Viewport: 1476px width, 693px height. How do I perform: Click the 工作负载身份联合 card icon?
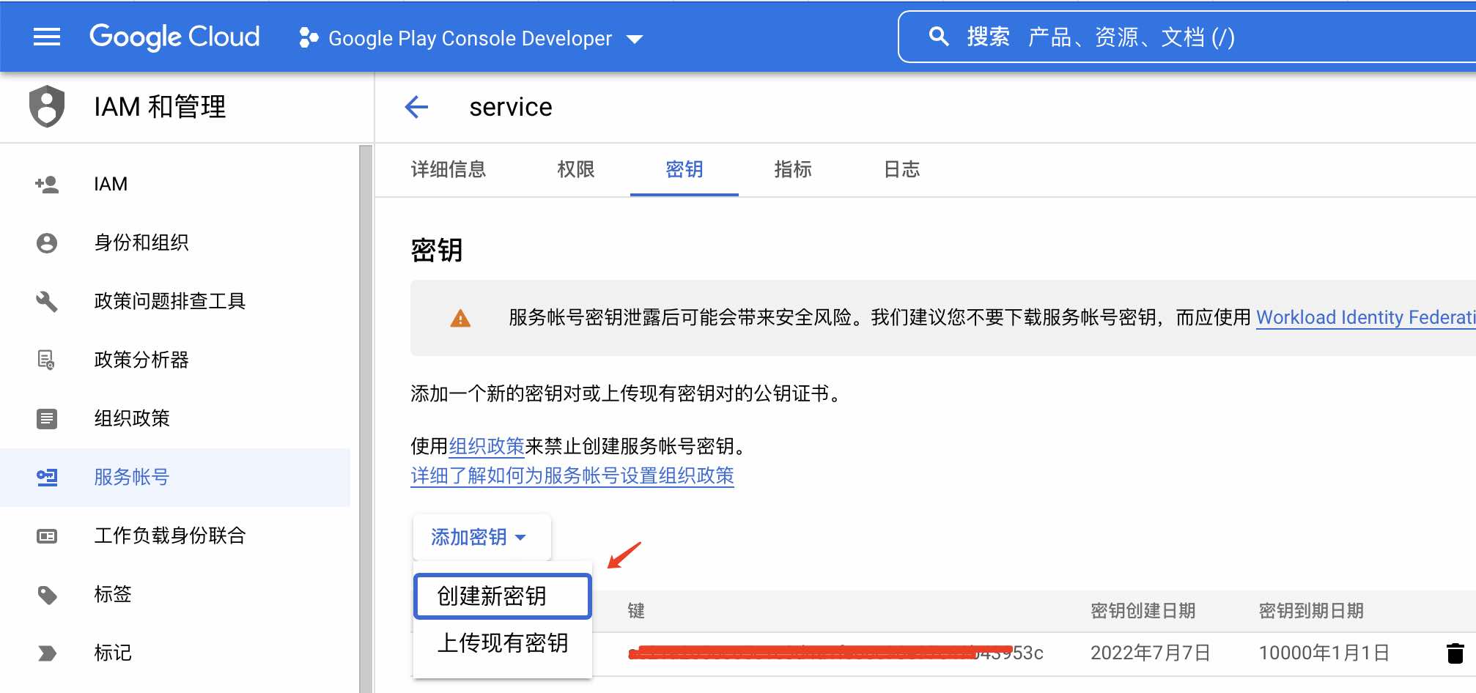(47, 536)
